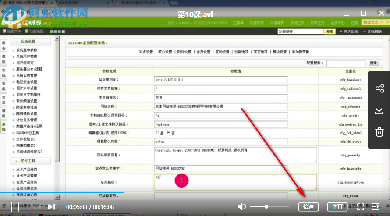Switch to the 互动设置 config tab
Screen dimensions: 390x216
click(x=222, y=52)
